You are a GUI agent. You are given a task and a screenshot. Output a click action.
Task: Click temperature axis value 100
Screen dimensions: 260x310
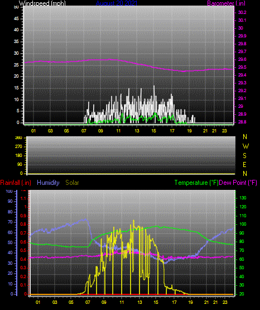pyautogui.click(x=243, y=224)
